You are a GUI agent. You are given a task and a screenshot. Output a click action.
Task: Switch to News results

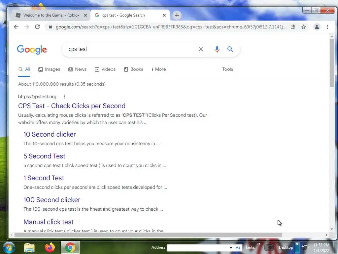(x=78, y=69)
